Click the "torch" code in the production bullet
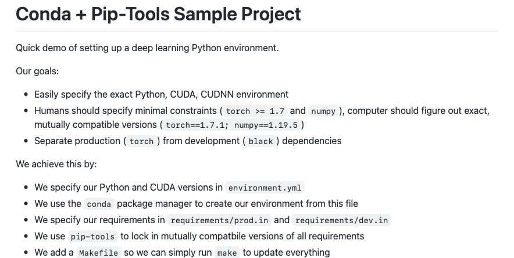This screenshot has height=258, width=514. (x=141, y=141)
